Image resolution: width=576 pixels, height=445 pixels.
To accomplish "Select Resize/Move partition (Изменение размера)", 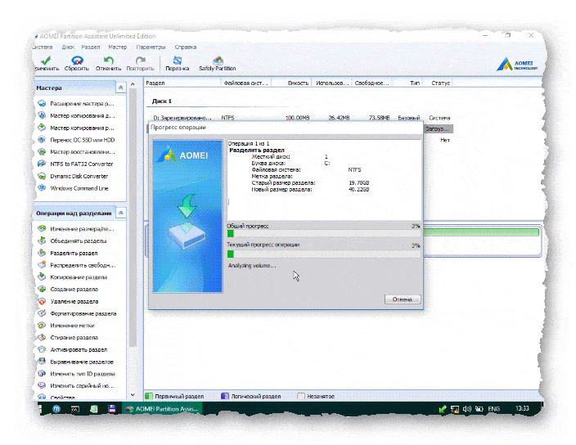I will tap(76, 229).
